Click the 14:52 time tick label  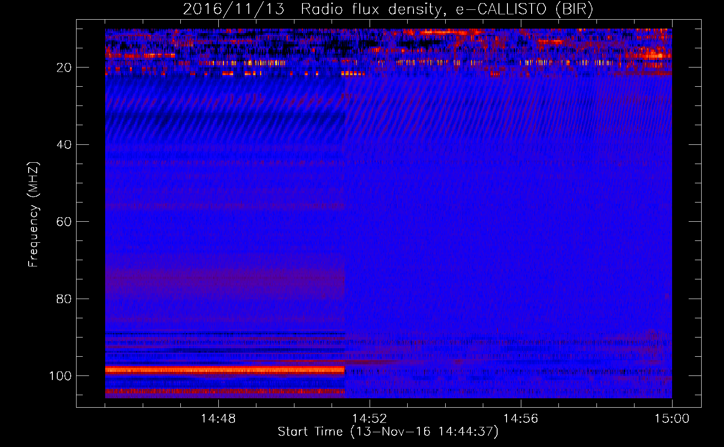(370, 419)
